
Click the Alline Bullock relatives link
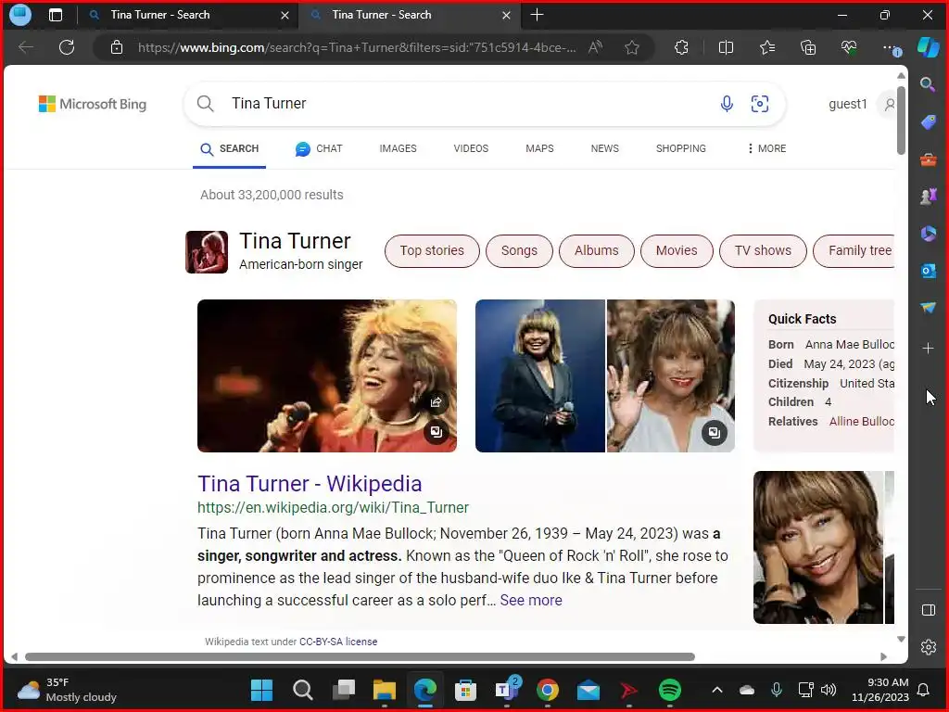(x=861, y=422)
